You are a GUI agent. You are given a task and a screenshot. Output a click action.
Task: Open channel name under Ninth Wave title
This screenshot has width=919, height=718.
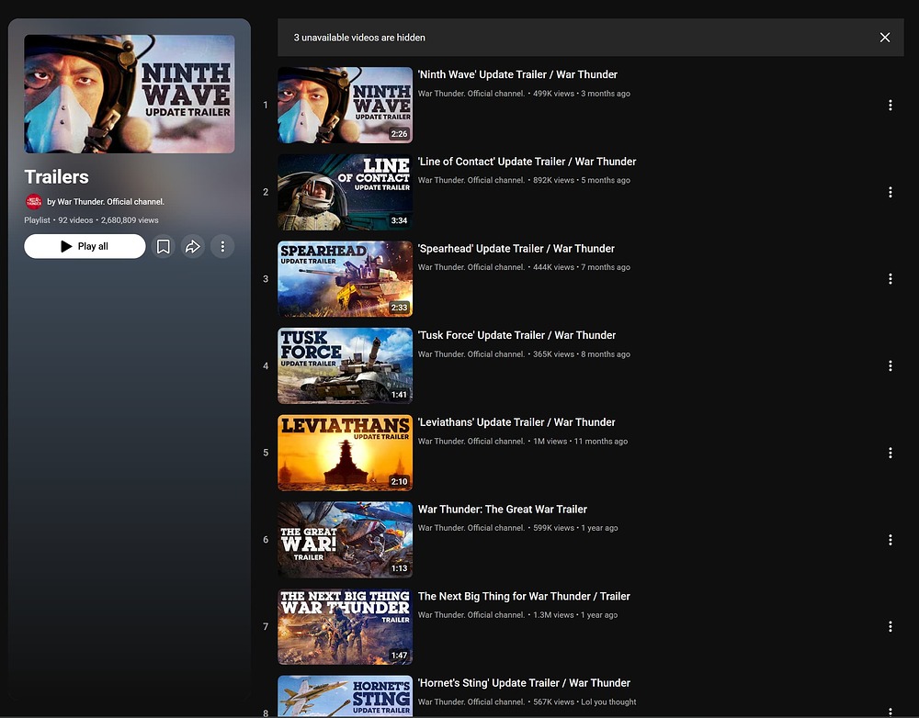point(471,93)
